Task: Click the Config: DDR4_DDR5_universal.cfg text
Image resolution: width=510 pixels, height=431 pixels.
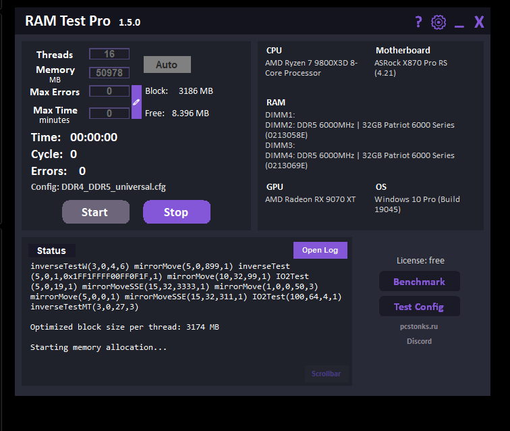Action: point(98,187)
